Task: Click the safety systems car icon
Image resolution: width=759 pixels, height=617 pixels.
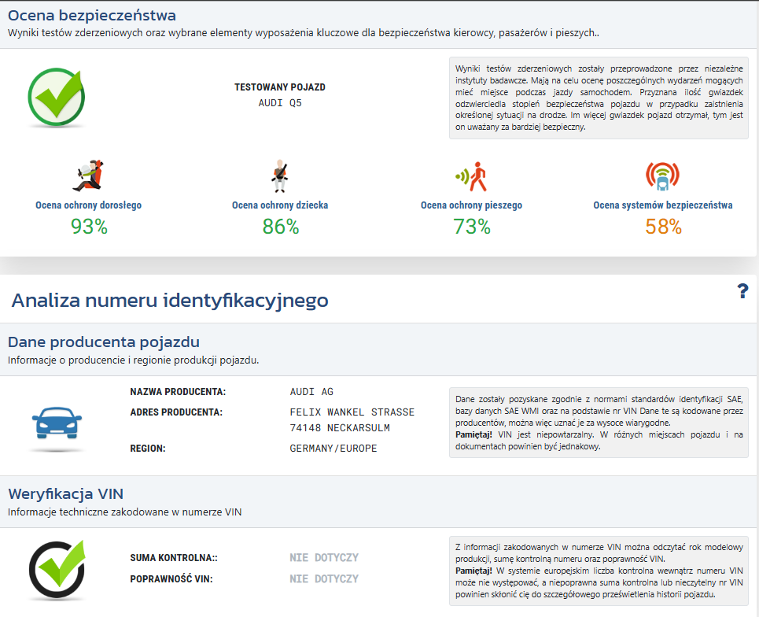Action: pos(662,176)
